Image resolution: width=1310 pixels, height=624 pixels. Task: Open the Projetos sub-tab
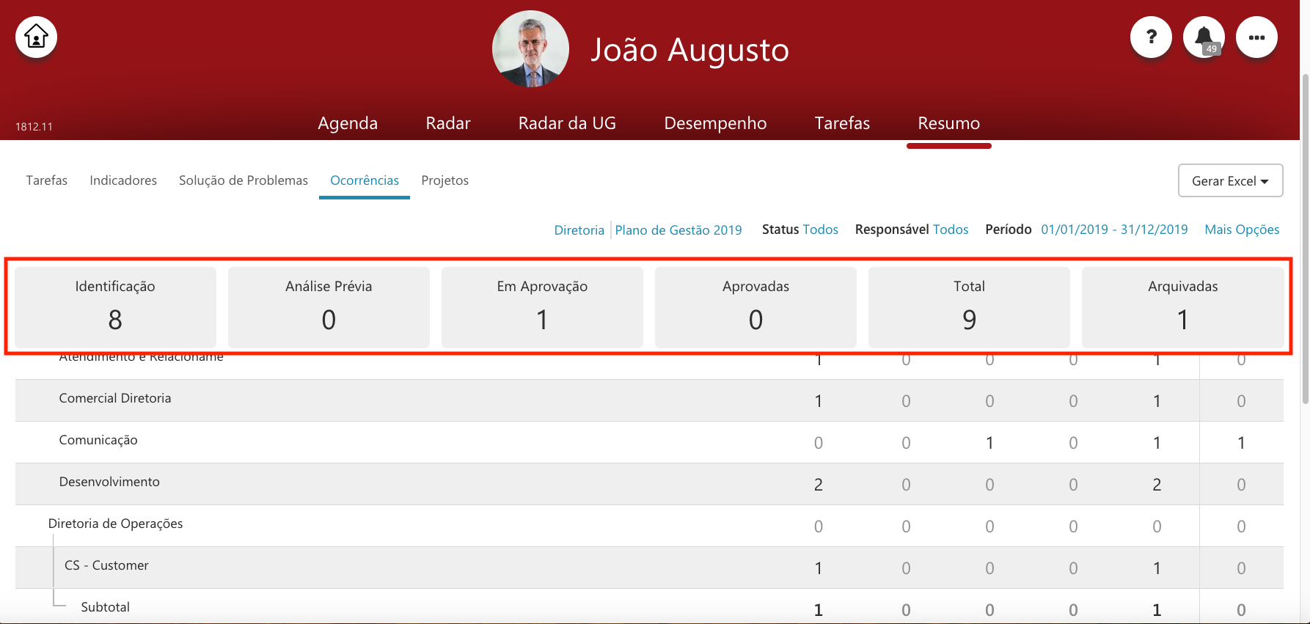444,180
